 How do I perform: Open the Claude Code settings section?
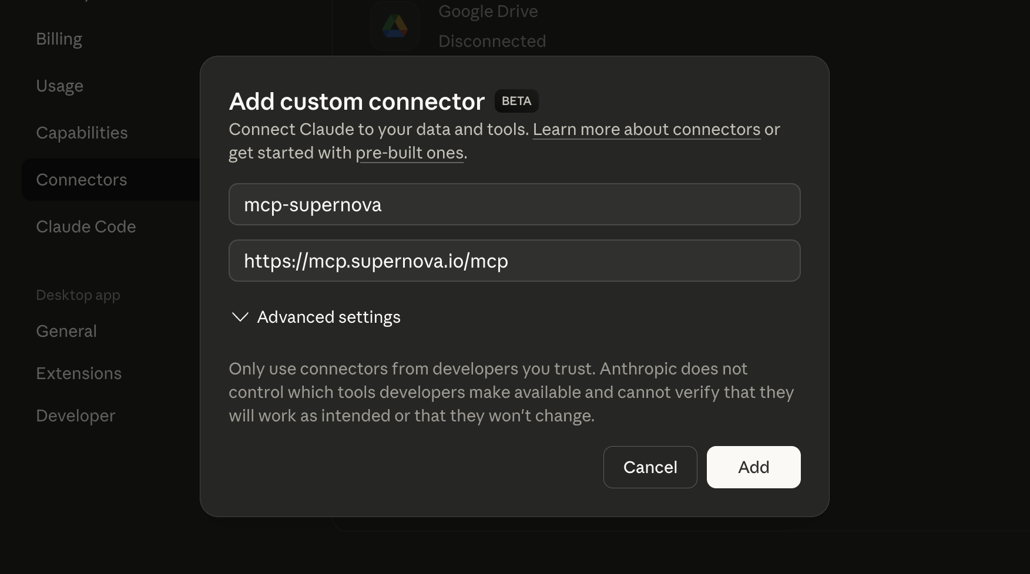[x=86, y=227]
